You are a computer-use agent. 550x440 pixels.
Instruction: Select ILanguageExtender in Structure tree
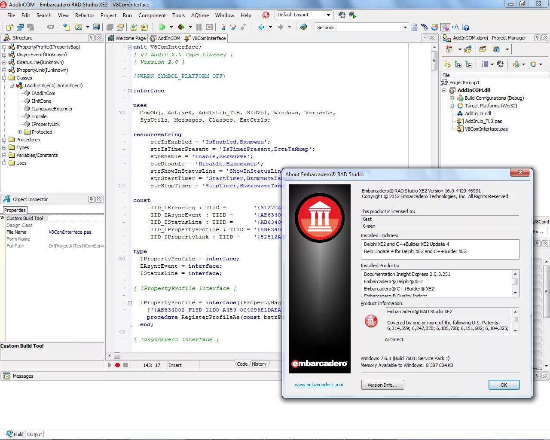click(x=52, y=109)
